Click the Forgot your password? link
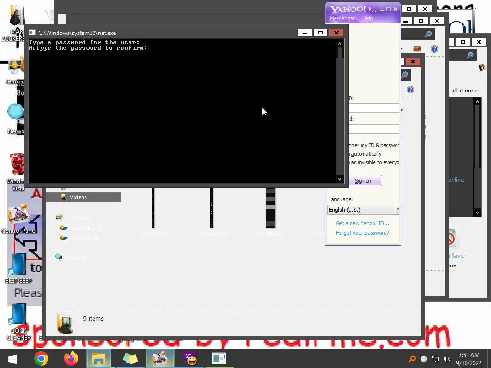The width and height of the screenshot is (491, 368). 362,233
